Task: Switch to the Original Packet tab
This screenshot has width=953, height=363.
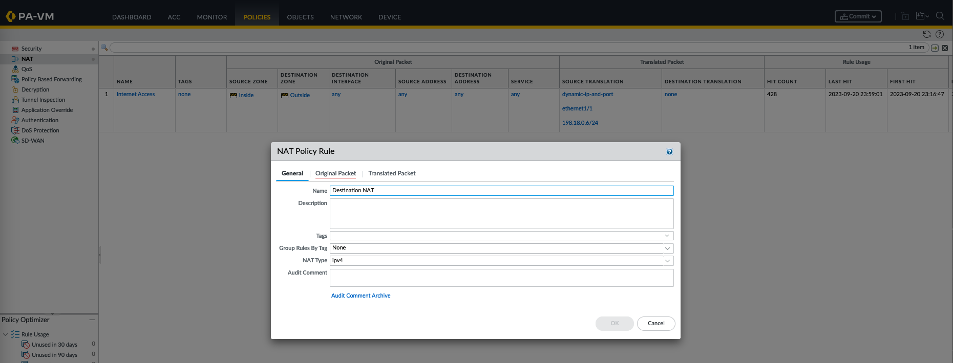Action: point(335,173)
